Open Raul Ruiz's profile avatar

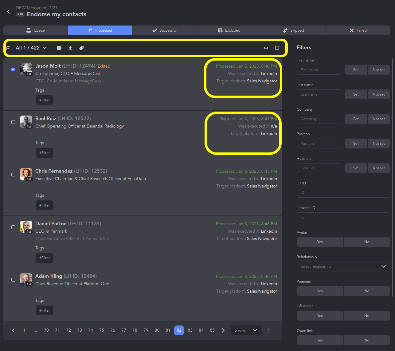click(26, 122)
